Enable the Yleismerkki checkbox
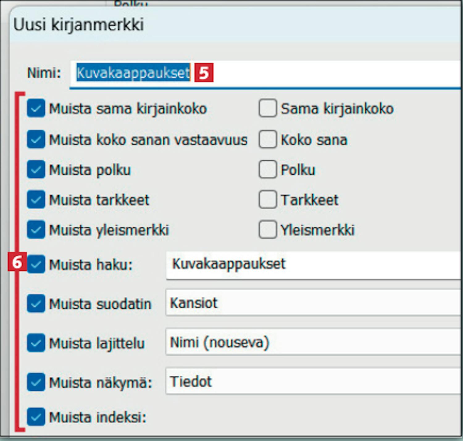 click(x=267, y=230)
